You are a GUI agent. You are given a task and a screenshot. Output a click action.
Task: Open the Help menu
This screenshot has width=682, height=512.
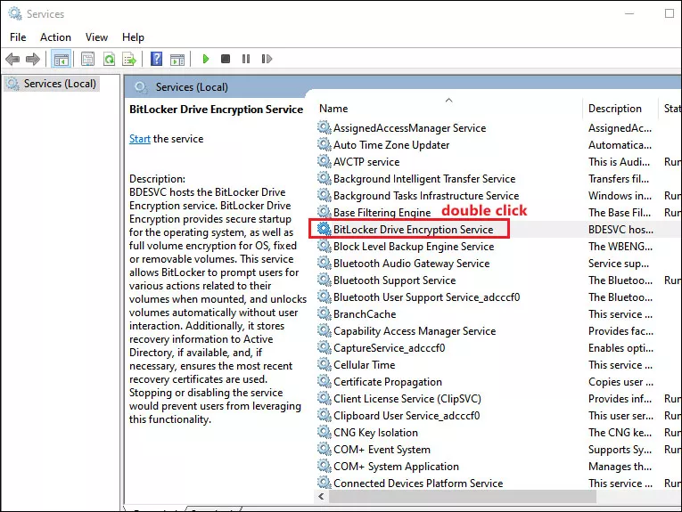click(133, 37)
